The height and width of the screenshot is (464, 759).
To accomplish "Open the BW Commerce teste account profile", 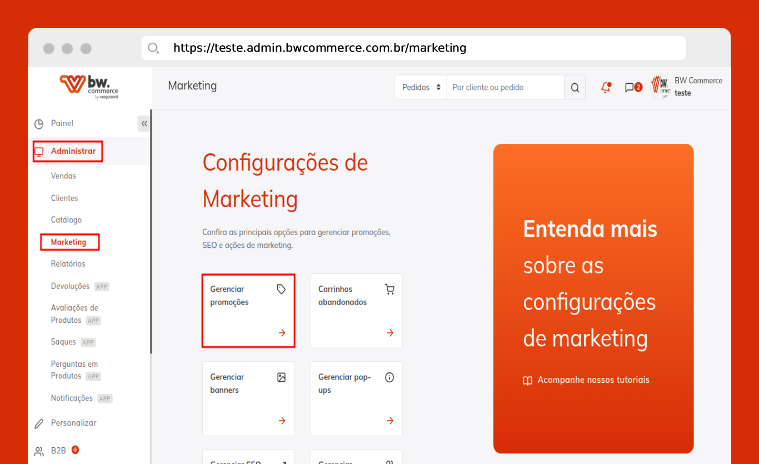I will [687, 87].
